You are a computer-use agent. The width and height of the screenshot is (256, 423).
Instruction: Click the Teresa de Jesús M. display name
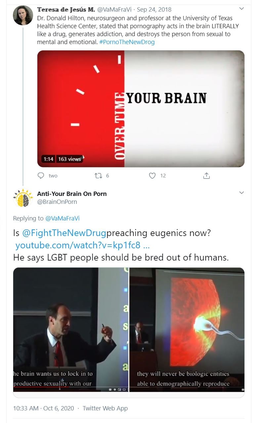[x=66, y=9]
